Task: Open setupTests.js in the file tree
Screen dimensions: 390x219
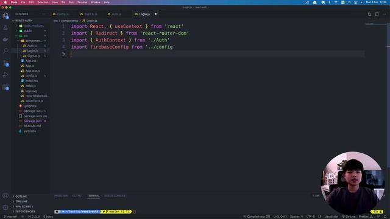Action: 34,101
